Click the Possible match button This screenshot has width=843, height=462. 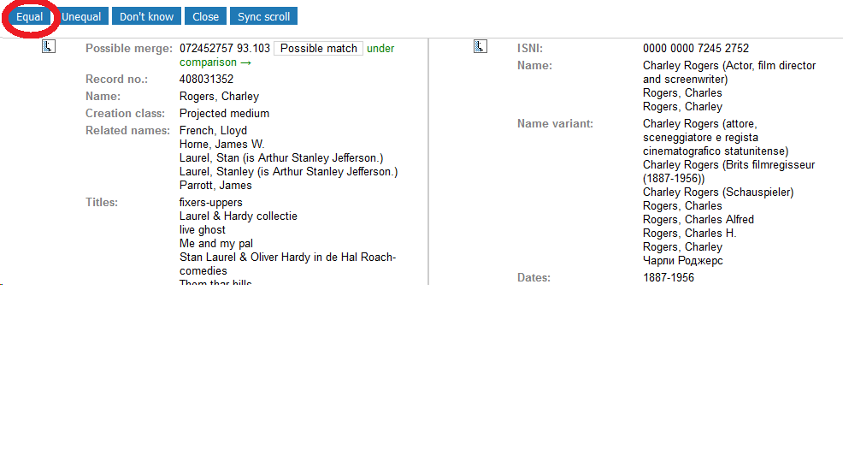pyautogui.click(x=318, y=49)
